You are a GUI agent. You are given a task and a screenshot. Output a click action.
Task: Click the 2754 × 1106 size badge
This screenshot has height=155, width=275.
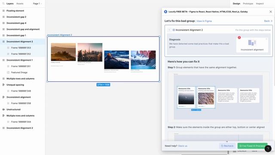click(103, 85)
